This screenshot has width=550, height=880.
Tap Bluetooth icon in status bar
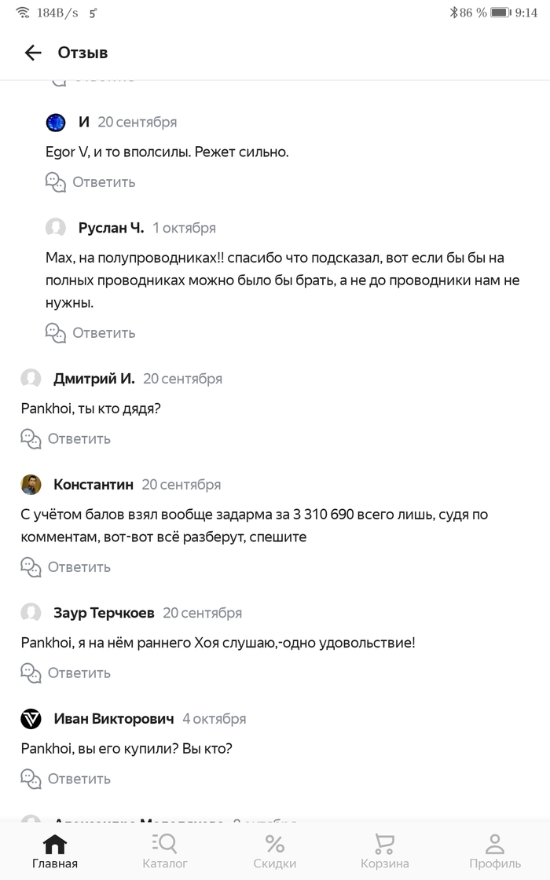(x=453, y=13)
